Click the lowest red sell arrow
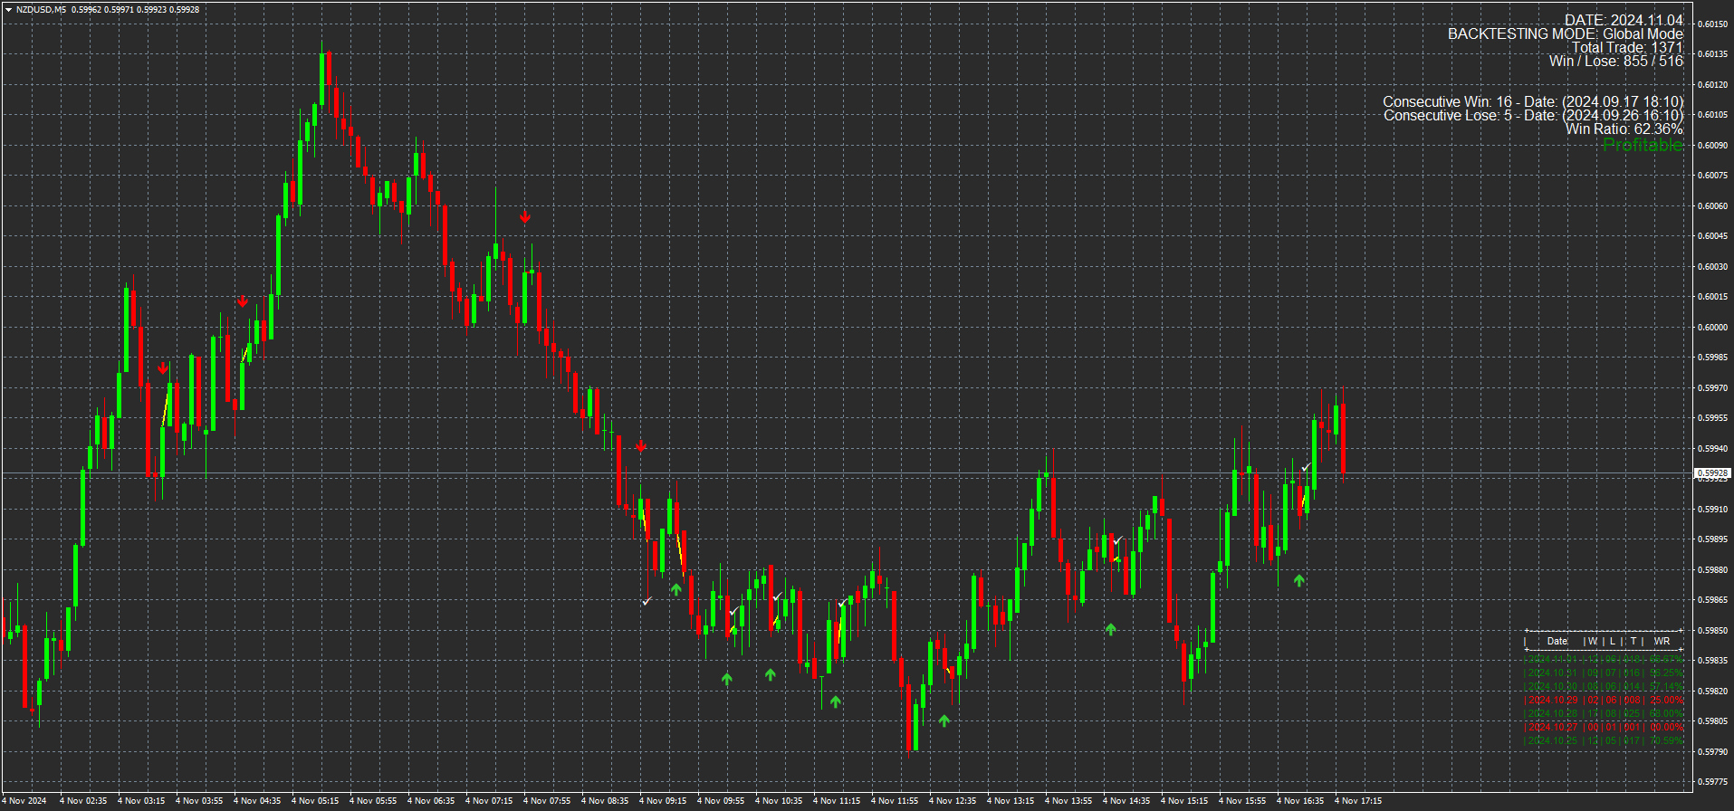The width and height of the screenshot is (1734, 811). [x=641, y=445]
